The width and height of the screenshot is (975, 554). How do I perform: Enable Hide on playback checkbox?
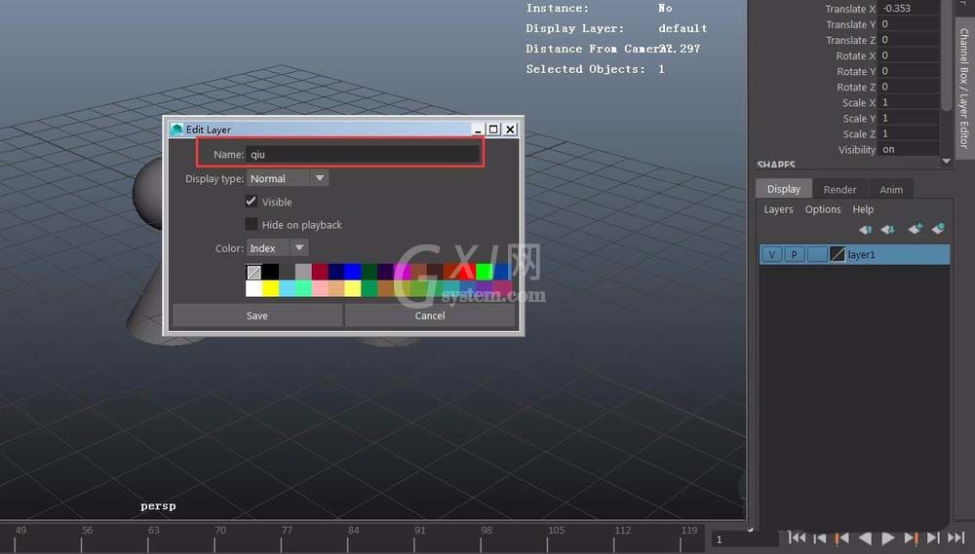(252, 224)
